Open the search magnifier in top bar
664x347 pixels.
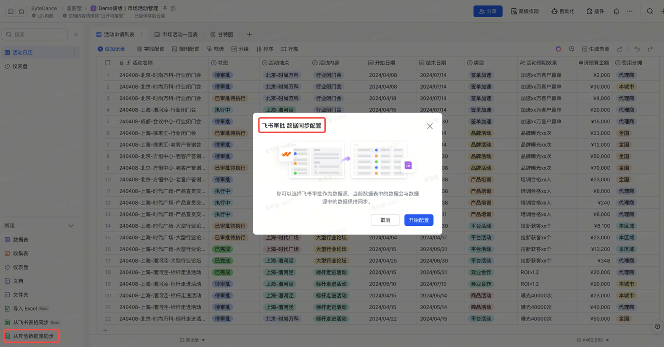pyautogui.click(x=650, y=11)
